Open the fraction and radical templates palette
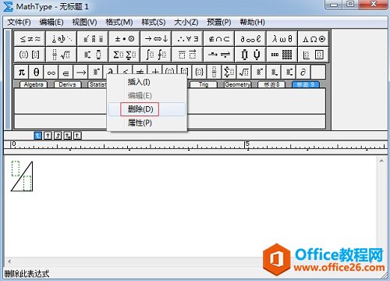Screen dimensions: 390x281 [62, 55]
